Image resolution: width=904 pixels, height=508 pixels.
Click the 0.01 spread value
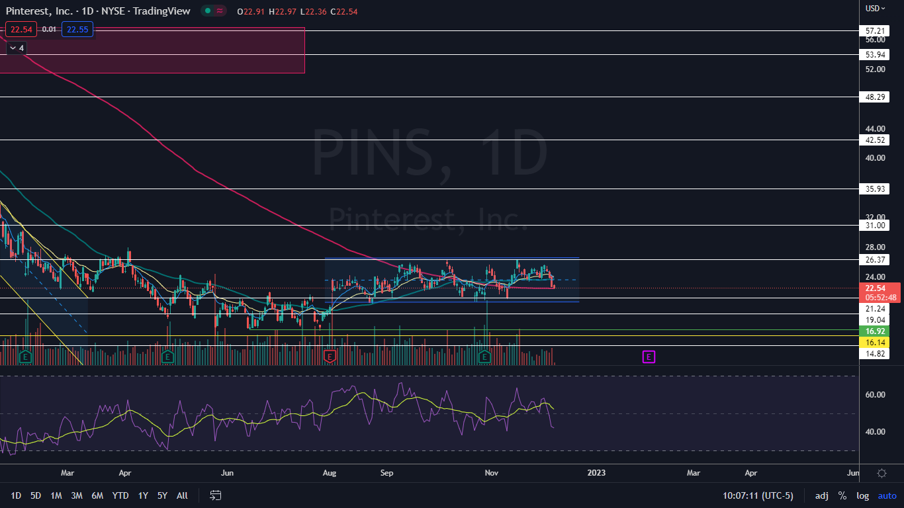pos(49,29)
